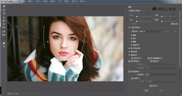Open the 网格大小 dropdown
Screen dimensions: 182x96
click(162, 64)
